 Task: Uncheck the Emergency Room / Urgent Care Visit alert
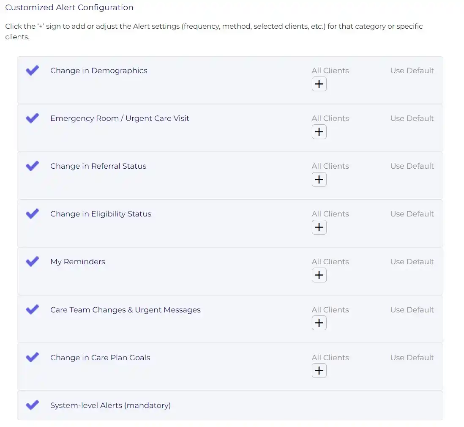[32, 118]
